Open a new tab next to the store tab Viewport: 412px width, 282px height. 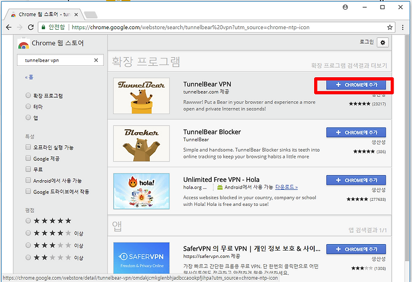click(x=91, y=15)
